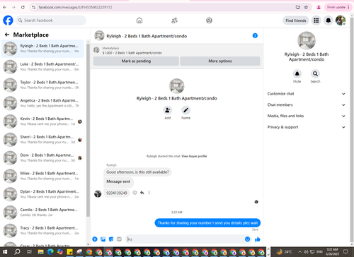
Task: Open Tracy's apartment conversation
Action: coord(42,230)
